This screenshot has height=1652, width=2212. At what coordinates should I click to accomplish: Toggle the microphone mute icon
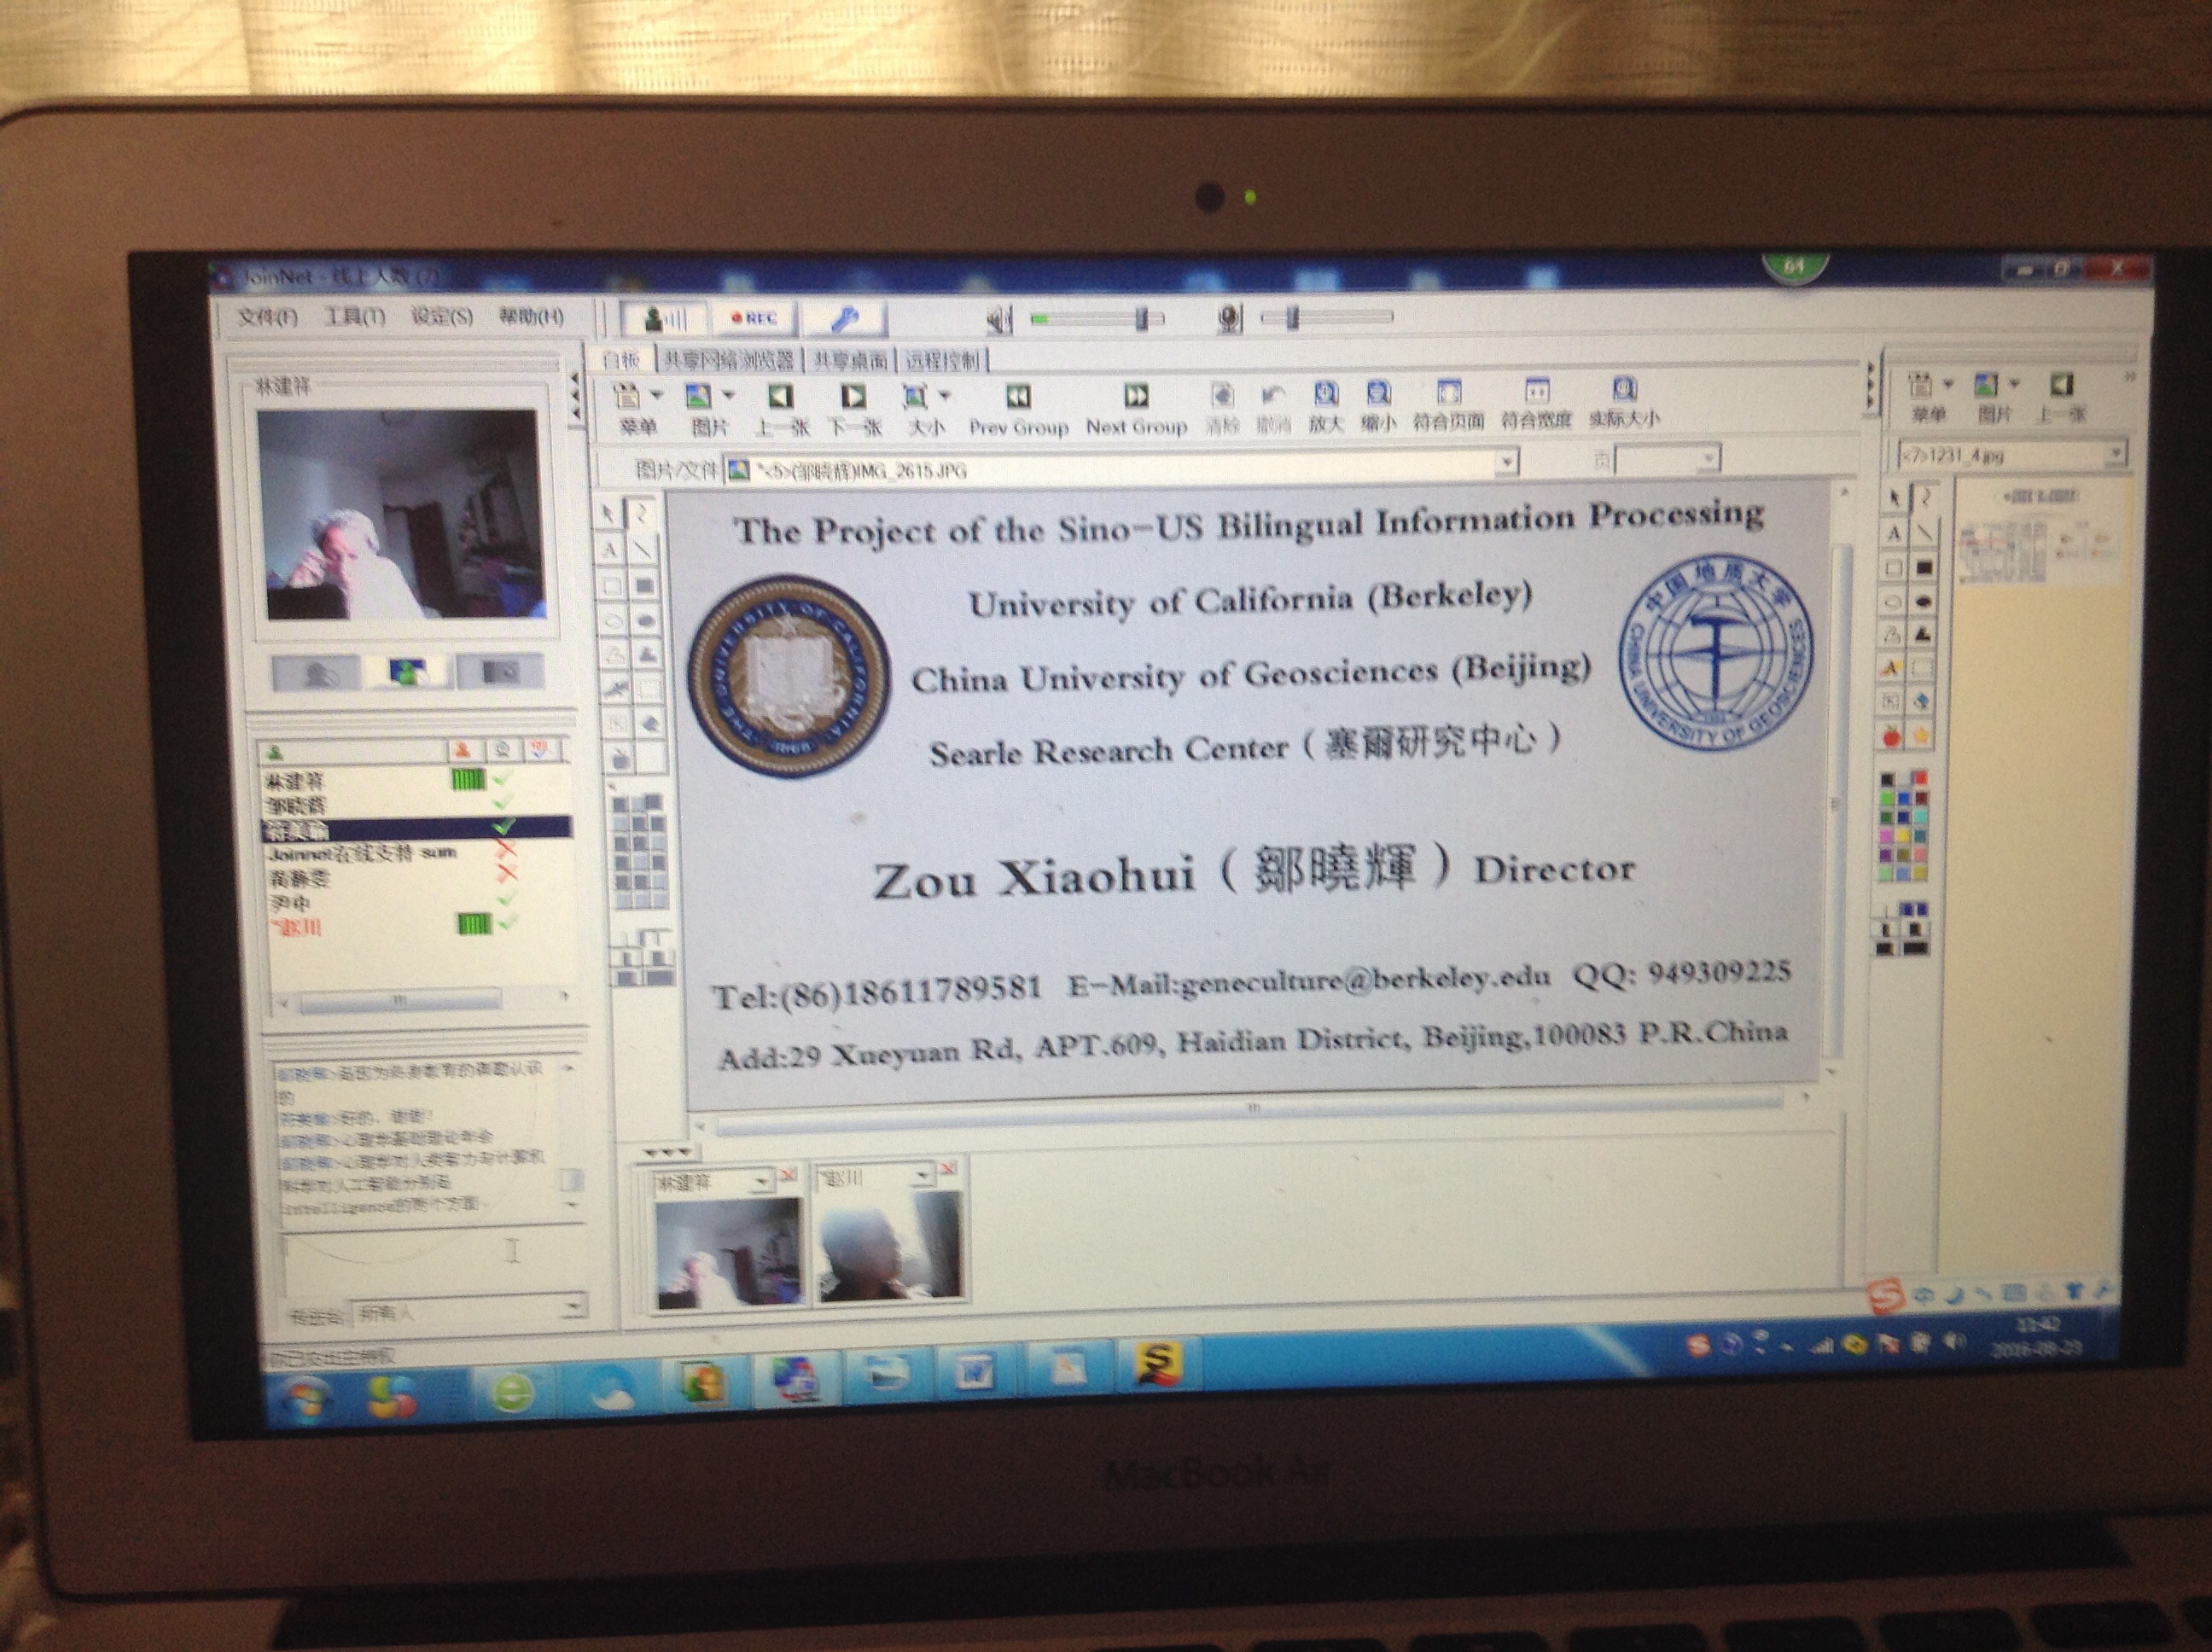click(x=1229, y=319)
